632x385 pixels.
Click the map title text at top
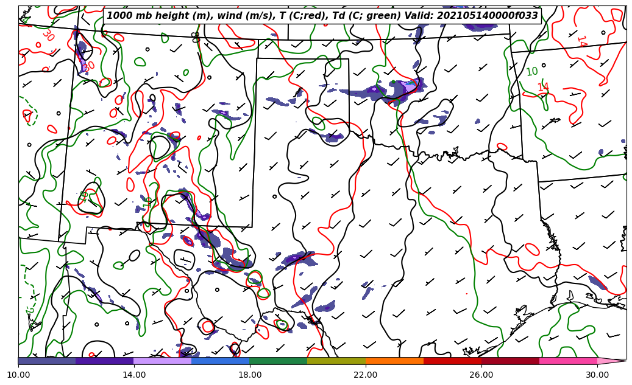pos(322,16)
